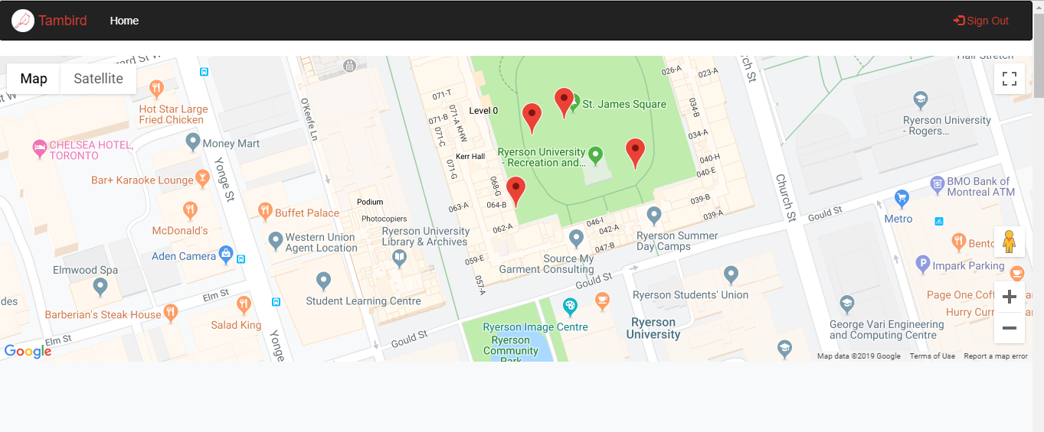This screenshot has height=432, width=1044.
Task: Toggle fullscreen map view
Action: [x=1010, y=79]
